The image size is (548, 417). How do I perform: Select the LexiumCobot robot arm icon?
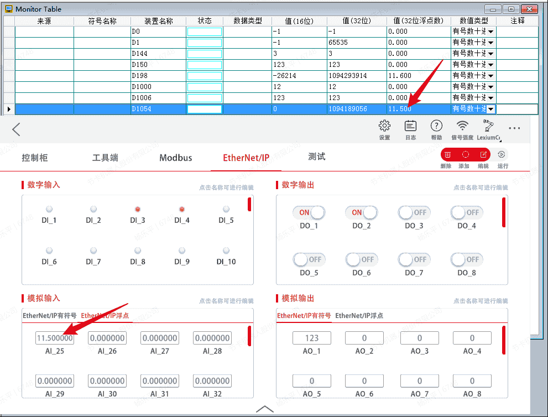pos(488,126)
